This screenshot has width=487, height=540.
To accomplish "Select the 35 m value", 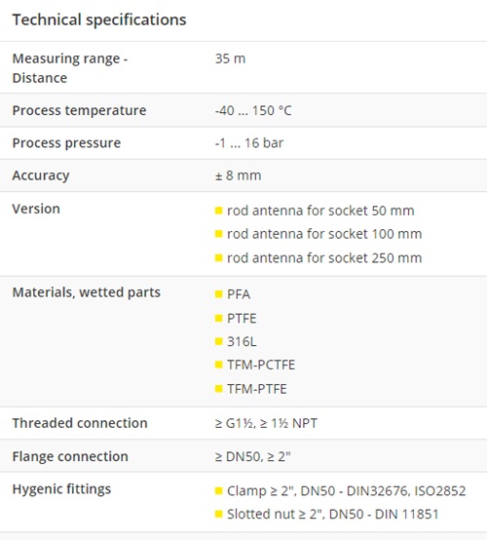I will click(x=230, y=58).
